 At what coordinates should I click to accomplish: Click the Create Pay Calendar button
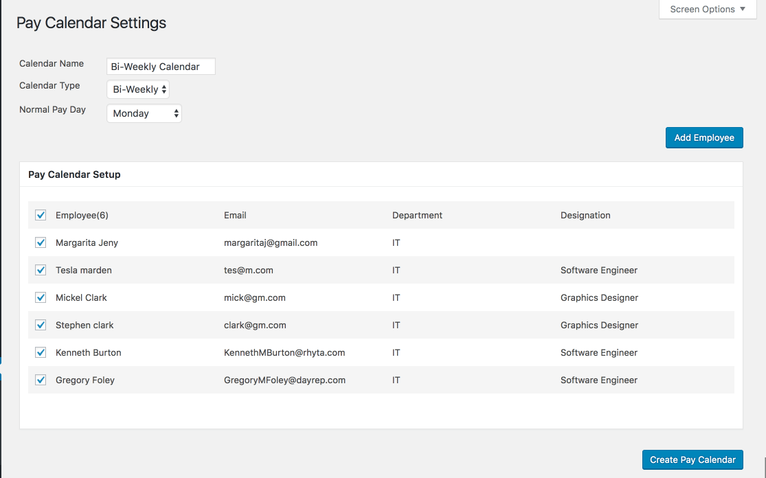click(692, 459)
